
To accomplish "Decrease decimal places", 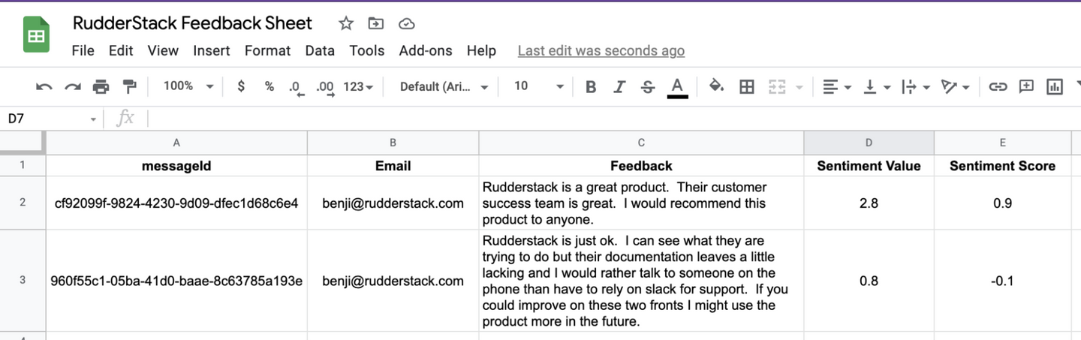I will coord(297,87).
